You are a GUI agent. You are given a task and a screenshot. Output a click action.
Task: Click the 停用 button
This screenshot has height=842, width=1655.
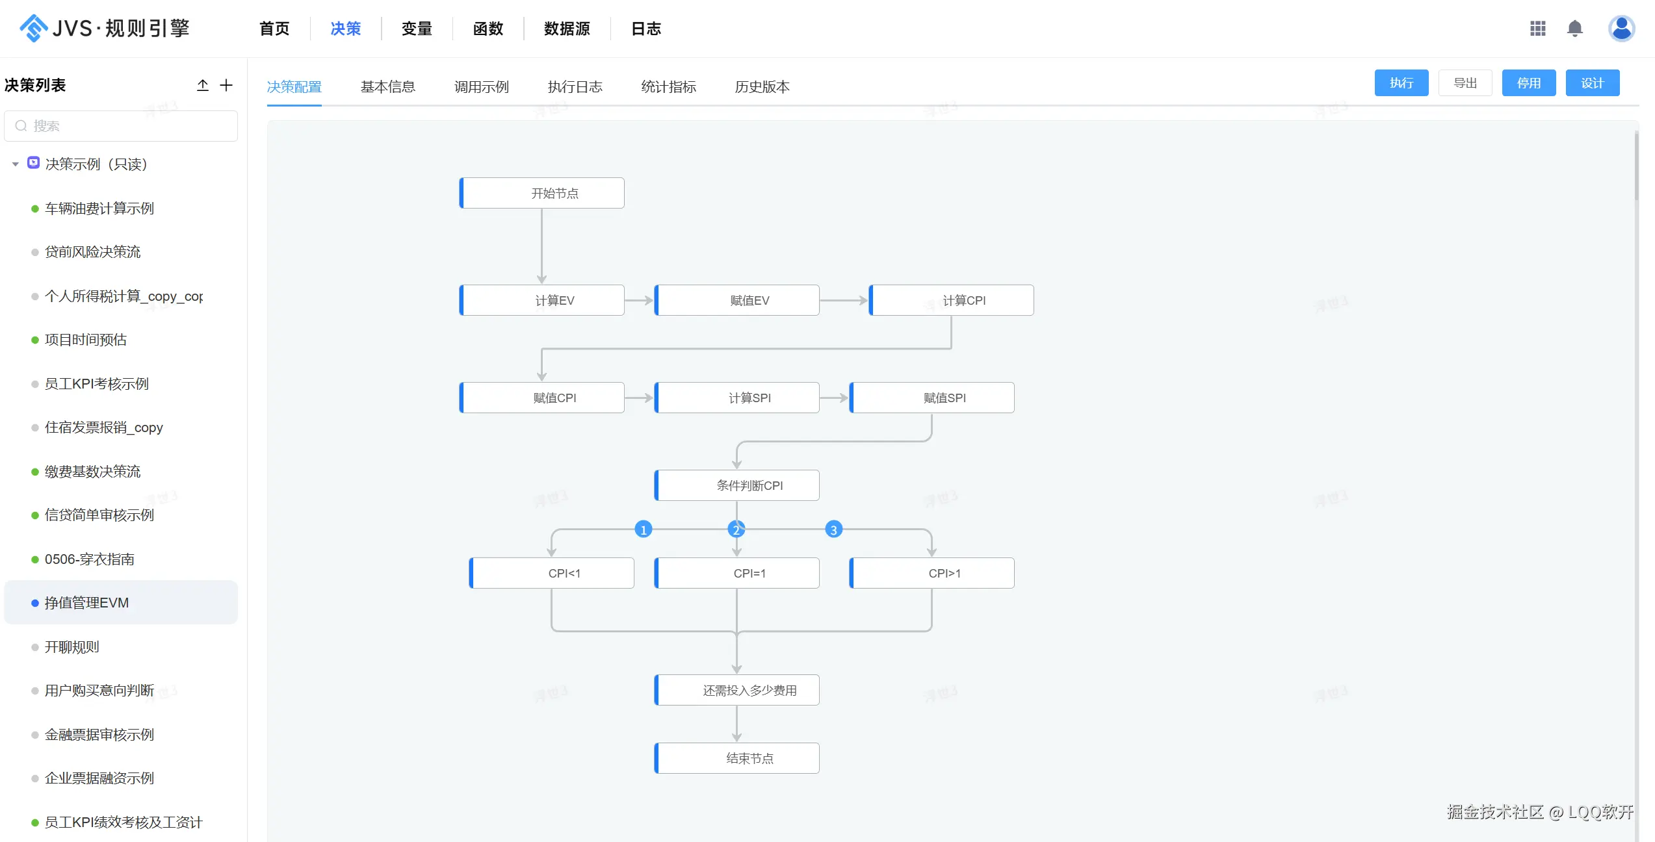click(1528, 83)
